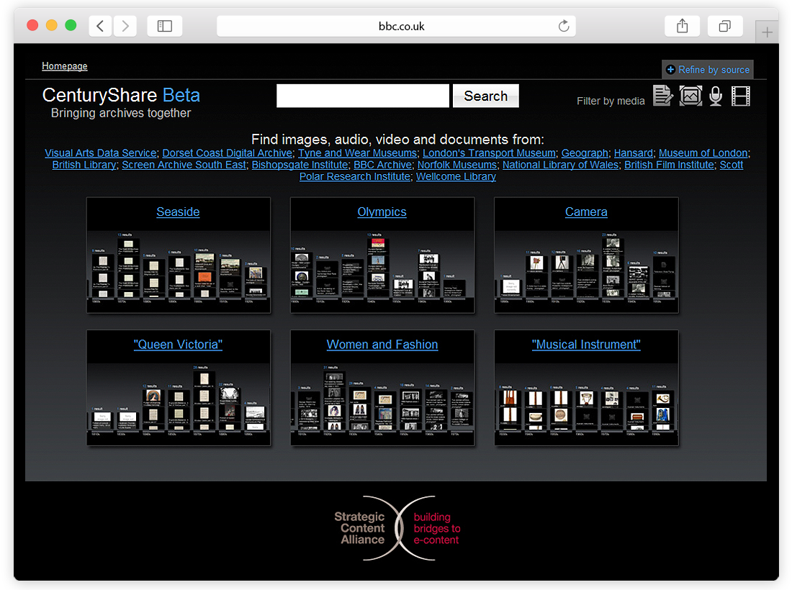View the Olympics timeline thumbnail
792x590 pixels.
(x=382, y=272)
